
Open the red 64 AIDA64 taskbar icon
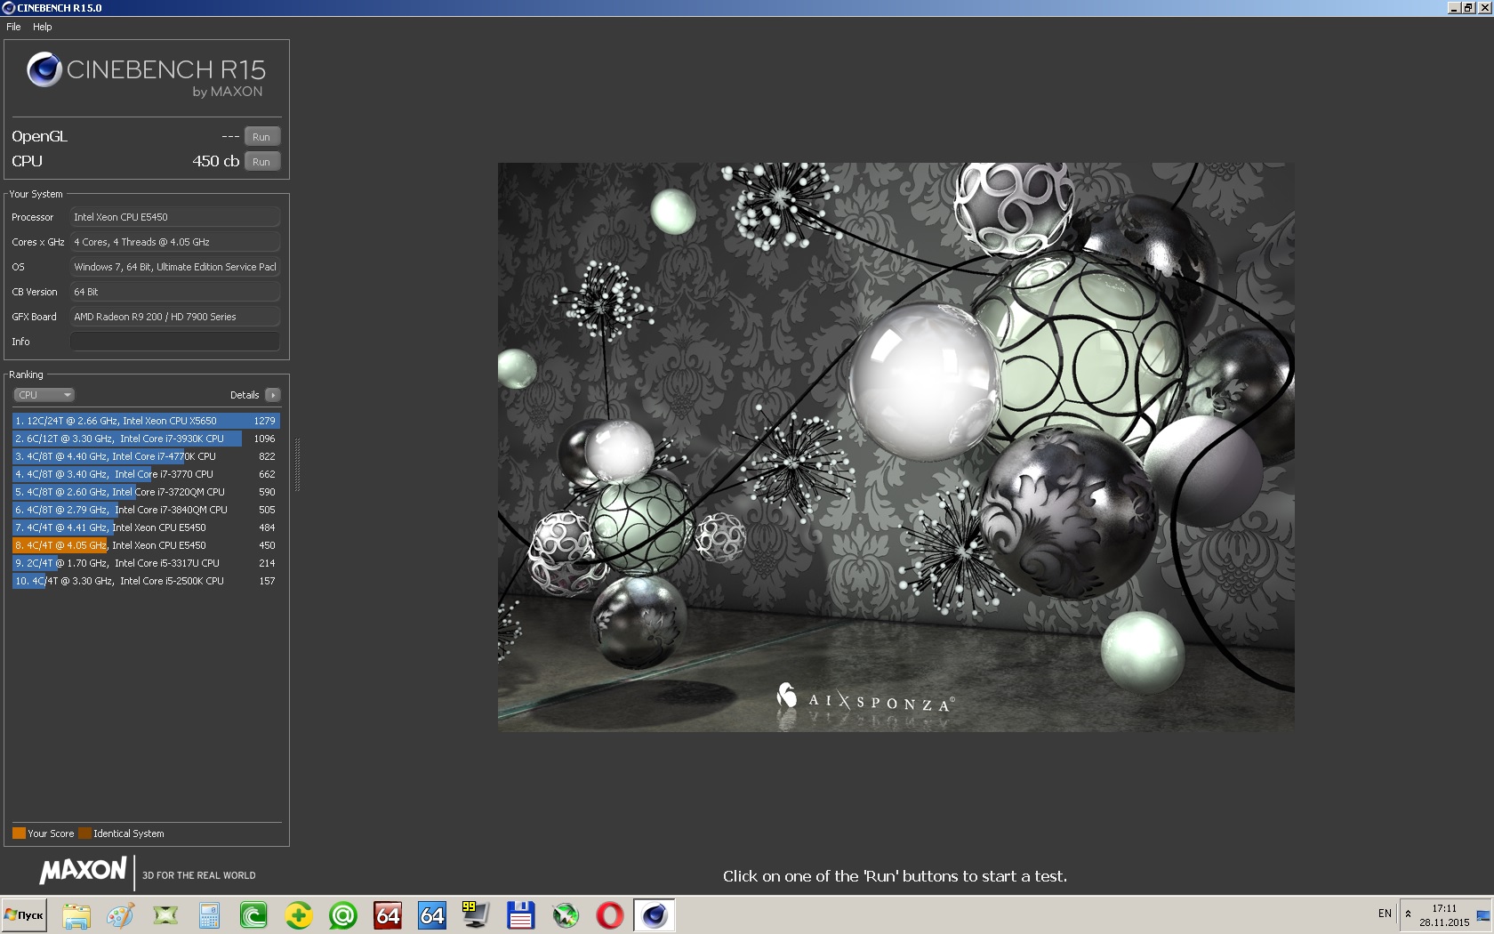coord(388,915)
